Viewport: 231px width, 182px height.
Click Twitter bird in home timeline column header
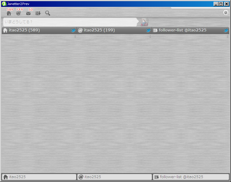tap(73, 31)
